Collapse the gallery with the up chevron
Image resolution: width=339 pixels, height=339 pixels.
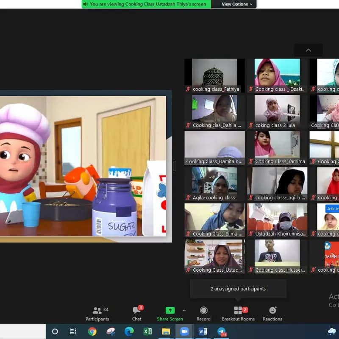(x=308, y=50)
